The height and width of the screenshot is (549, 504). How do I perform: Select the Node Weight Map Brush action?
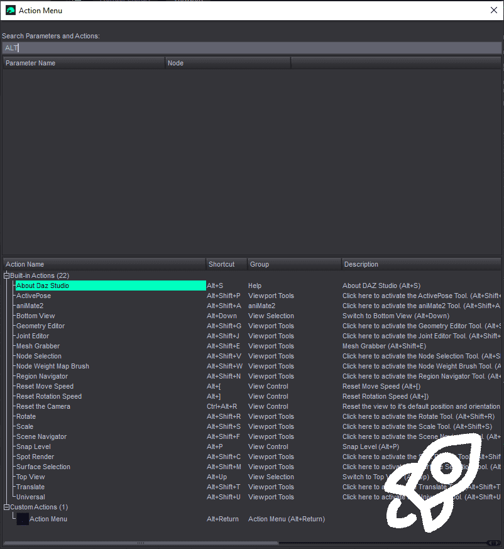(53, 366)
